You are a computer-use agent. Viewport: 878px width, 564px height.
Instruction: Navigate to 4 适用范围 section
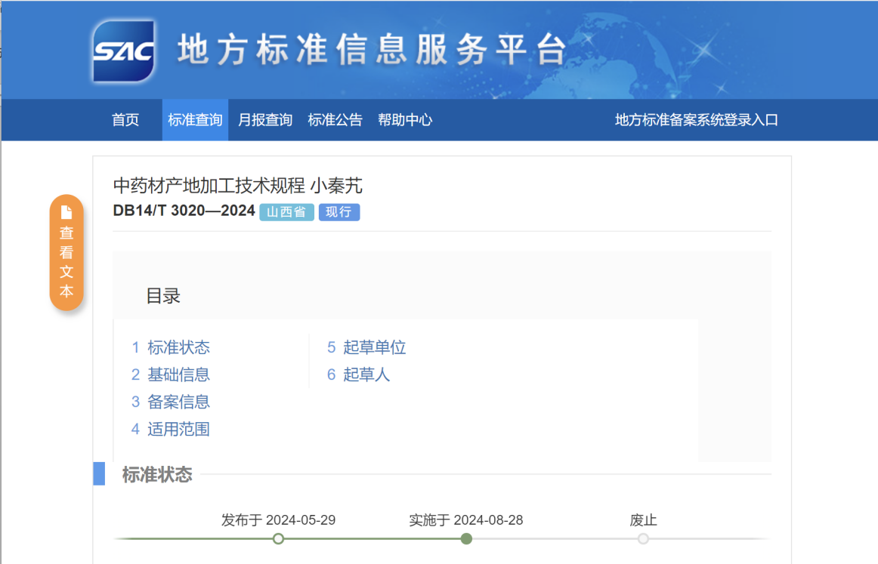click(x=171, y=429)
